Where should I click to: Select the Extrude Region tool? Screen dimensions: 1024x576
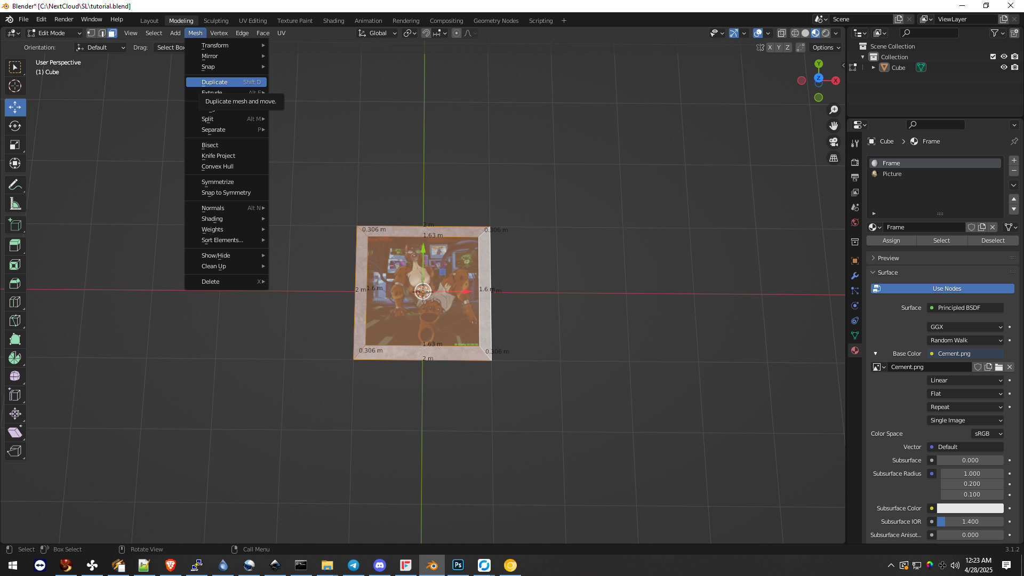click(15, 246)
